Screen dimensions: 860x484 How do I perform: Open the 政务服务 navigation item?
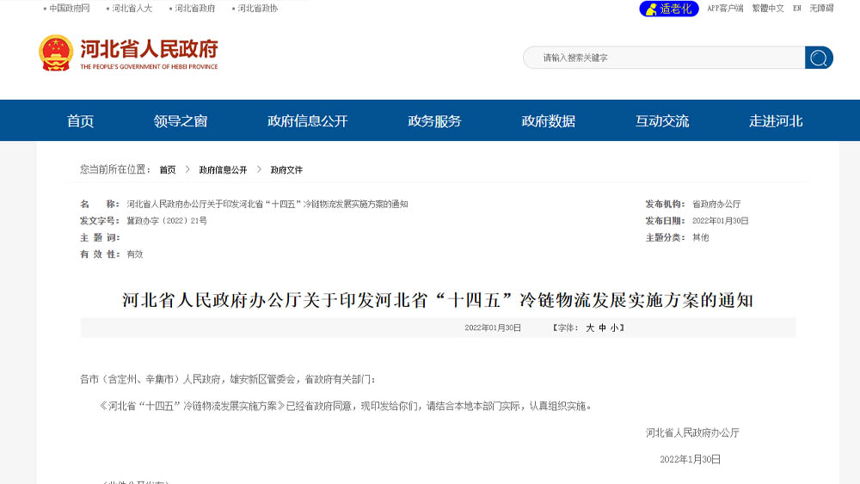click(434, 121)
